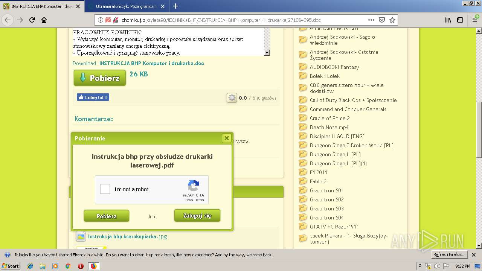Click the Refresh Firefox button

point(449,254)
